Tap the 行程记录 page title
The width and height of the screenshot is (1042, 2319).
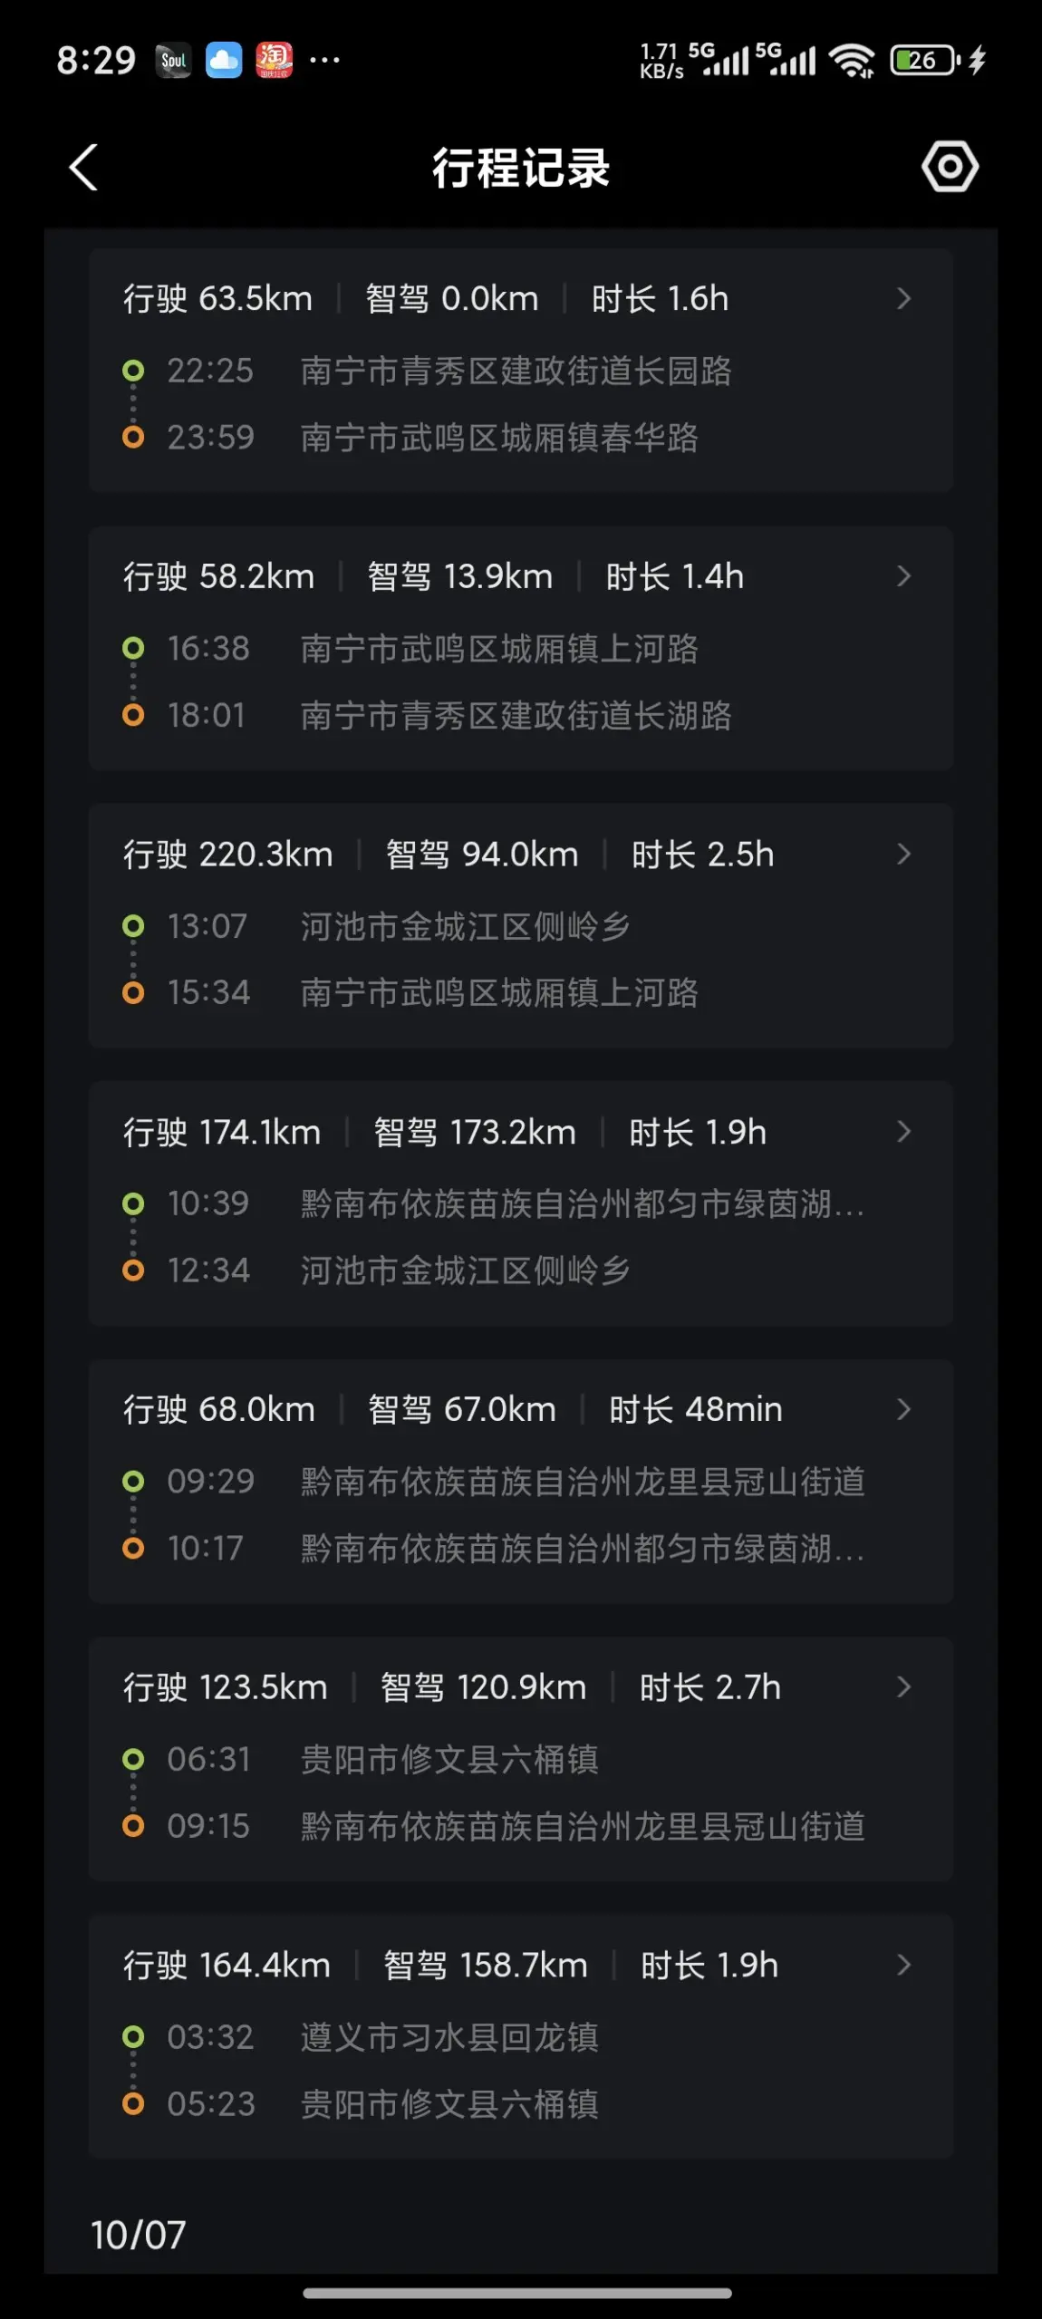520,169
